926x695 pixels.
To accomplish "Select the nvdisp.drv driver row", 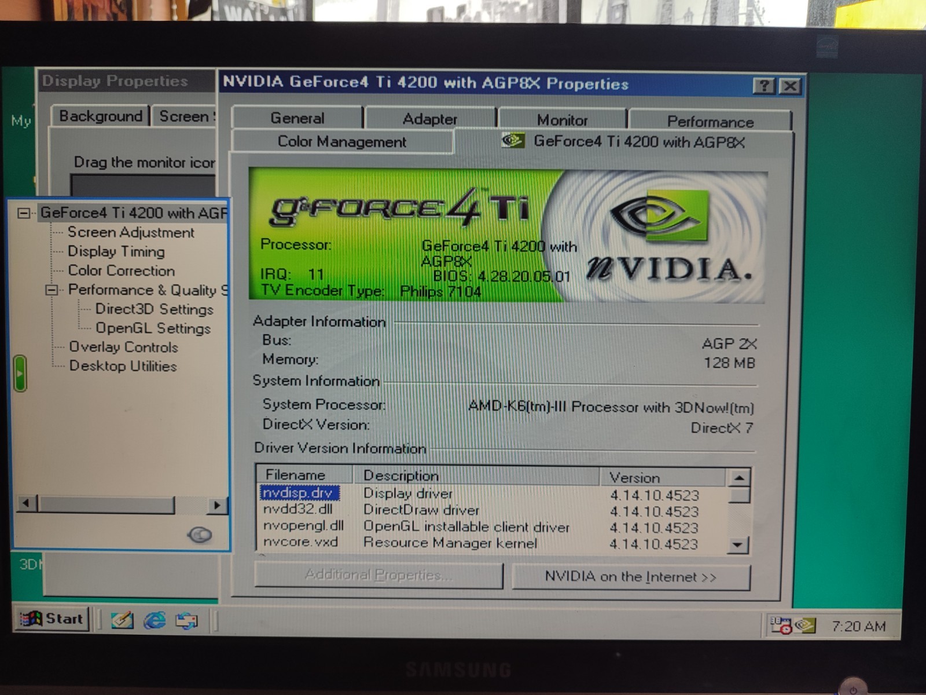I will click(299, 493).
